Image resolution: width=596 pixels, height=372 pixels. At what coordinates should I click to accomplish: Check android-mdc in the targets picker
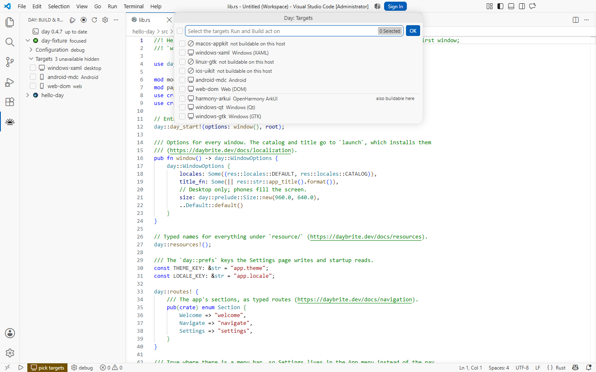[x=182, y=80]
